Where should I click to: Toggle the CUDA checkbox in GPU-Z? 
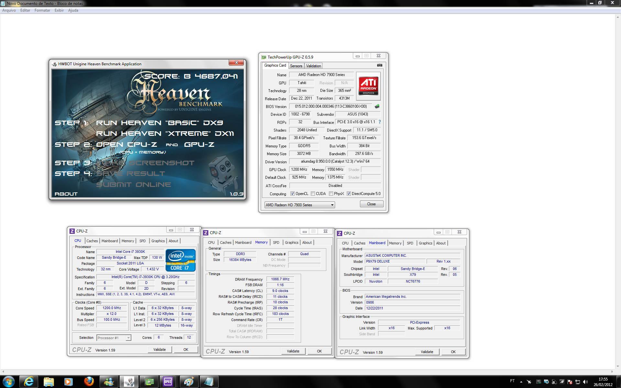[313, 194]
